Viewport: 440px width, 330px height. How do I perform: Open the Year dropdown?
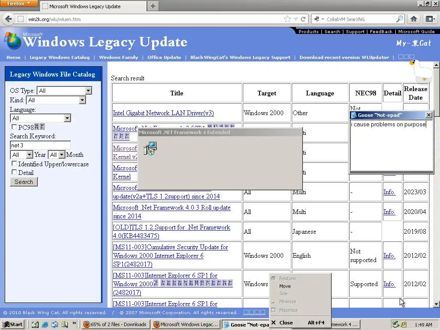point(21,155)
